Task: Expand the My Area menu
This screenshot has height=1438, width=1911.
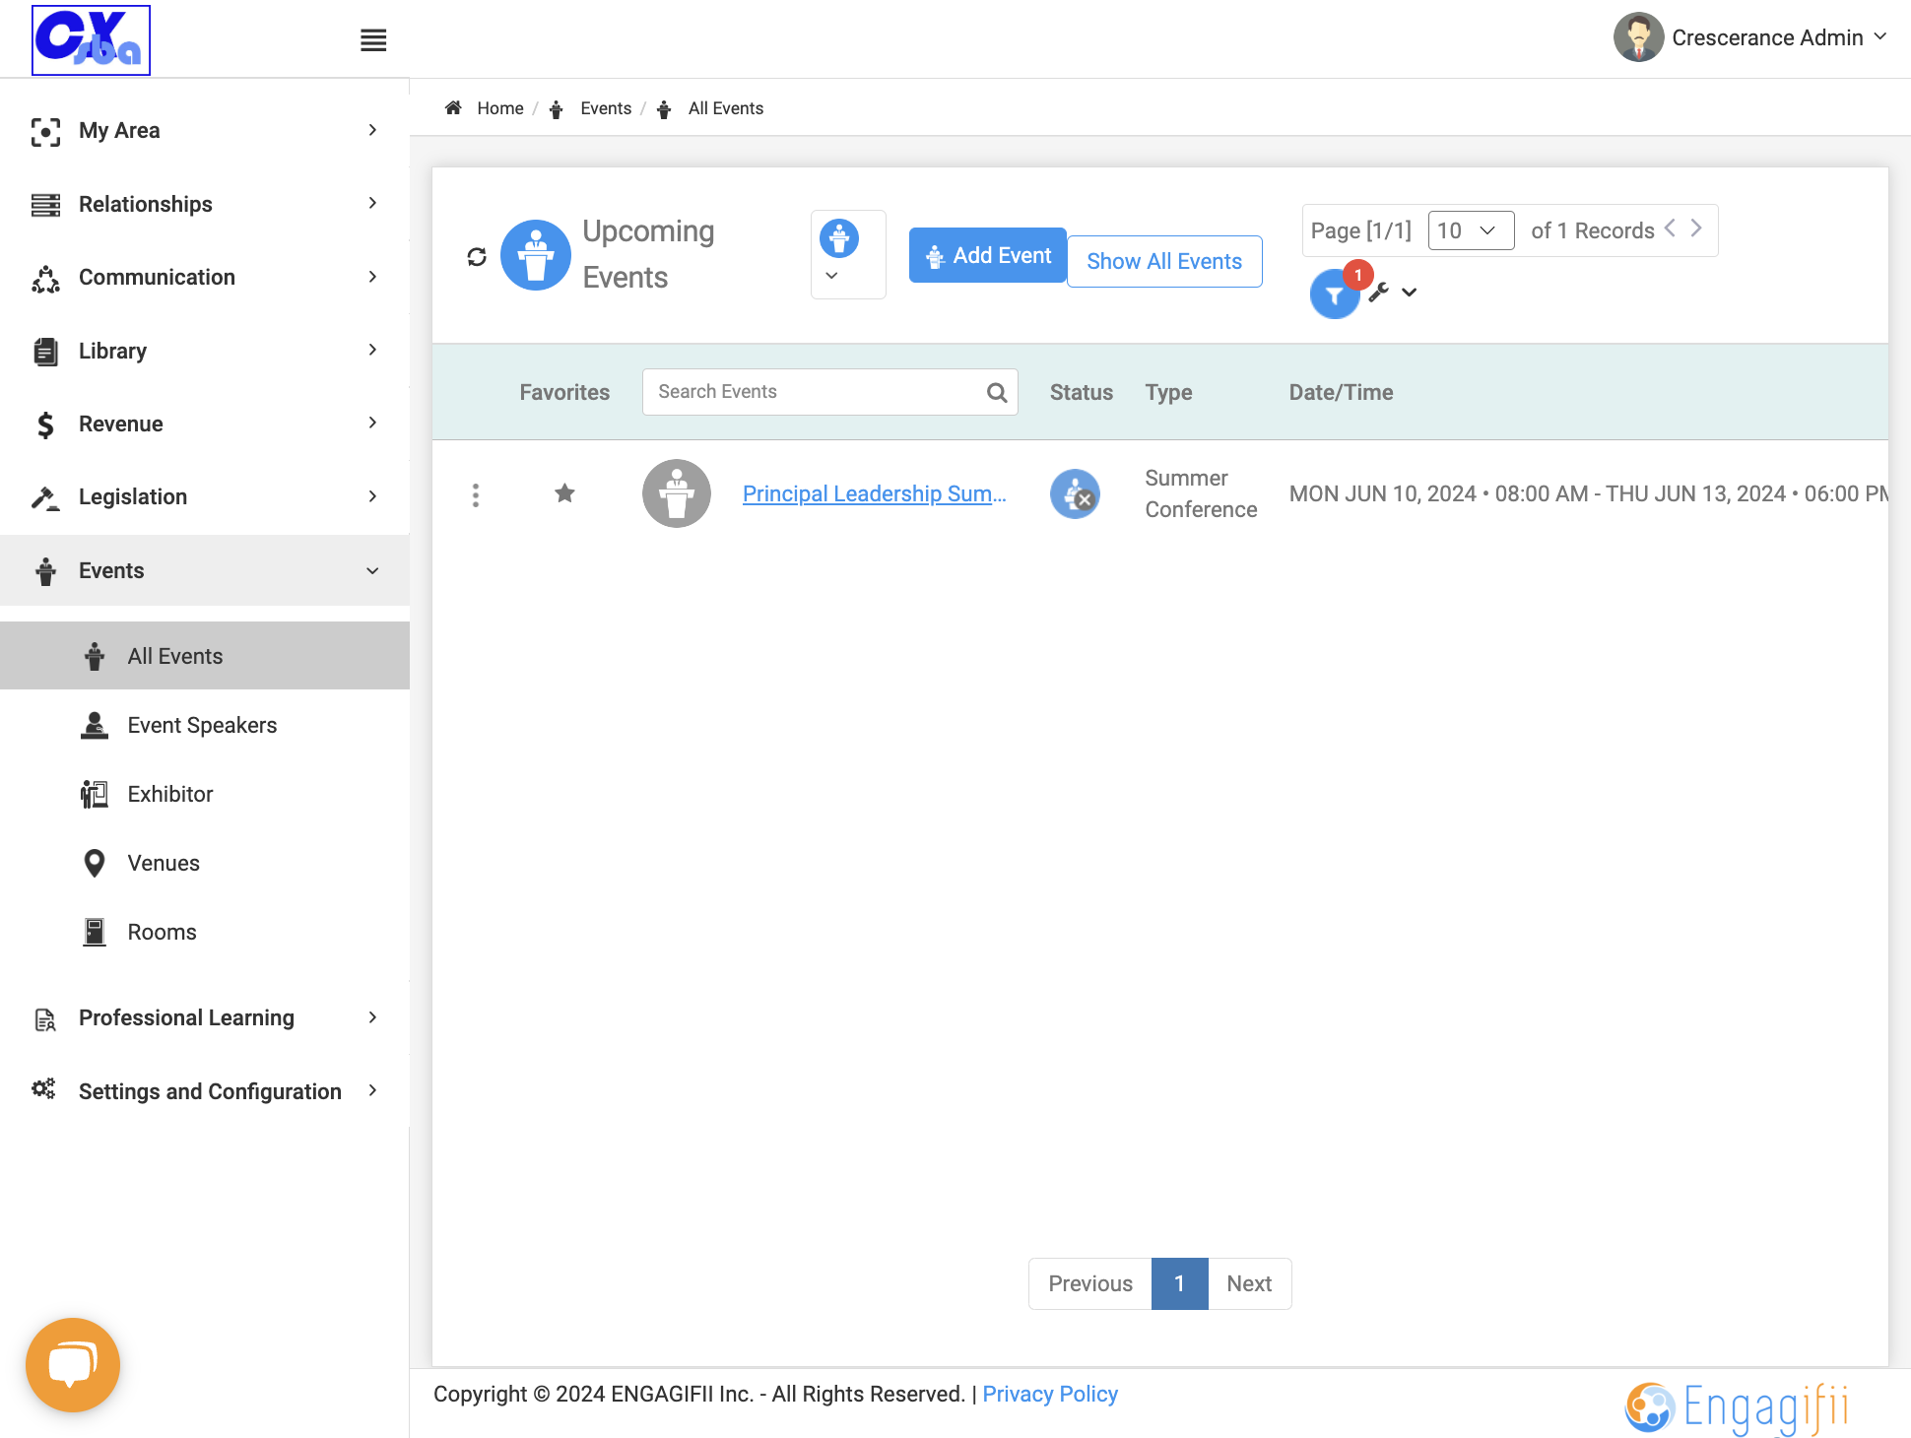Action: tap(205, 130)
